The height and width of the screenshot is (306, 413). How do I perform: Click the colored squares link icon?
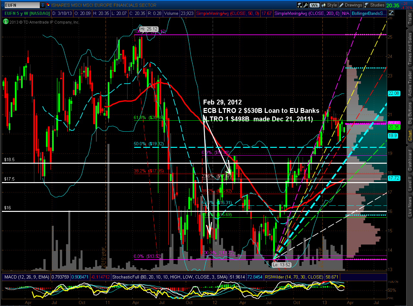(x=48, y=5)
